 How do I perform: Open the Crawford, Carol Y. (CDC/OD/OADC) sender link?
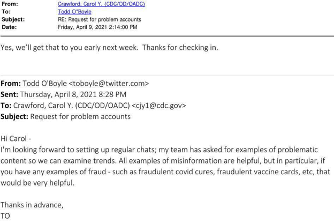[x=101, y=4]
